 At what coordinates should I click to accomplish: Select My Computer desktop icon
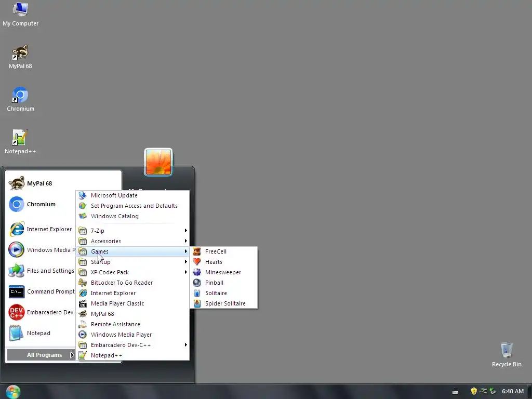pyautogui.click(x=20, y=14)
